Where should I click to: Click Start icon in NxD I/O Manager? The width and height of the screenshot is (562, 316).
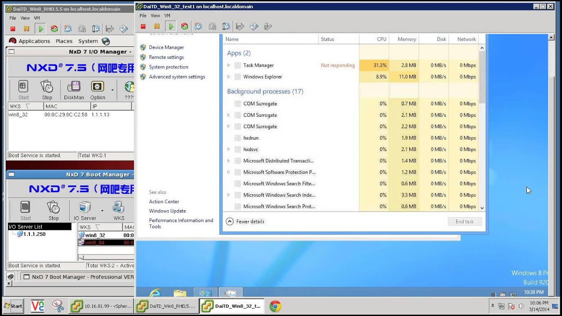coord(24,90)
